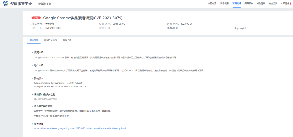Click the Linux or Mac < 114.0.5735.106 line
The image size is (293, 137).
pyautogui.click(x=60, y=87)
